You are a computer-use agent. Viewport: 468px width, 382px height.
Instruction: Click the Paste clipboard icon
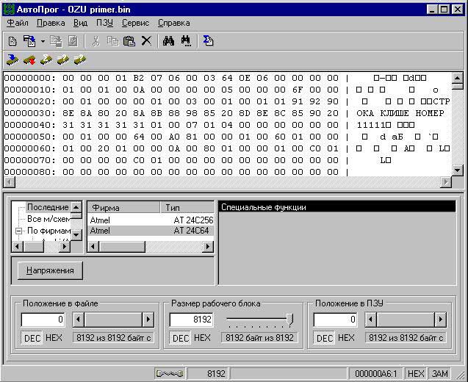129,41
